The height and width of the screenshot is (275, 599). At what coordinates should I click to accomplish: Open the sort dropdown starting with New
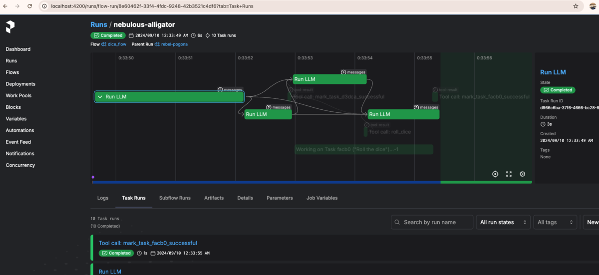tap(591, 222)
